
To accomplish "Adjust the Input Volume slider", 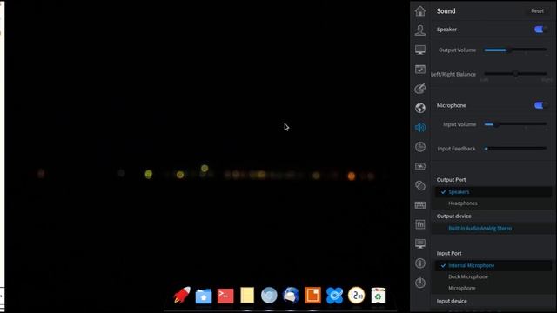I will coord(515,124).
